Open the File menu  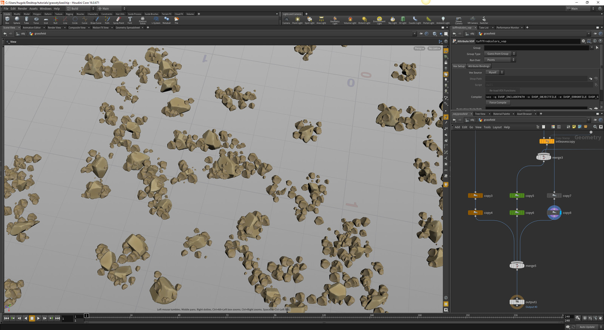6,8
